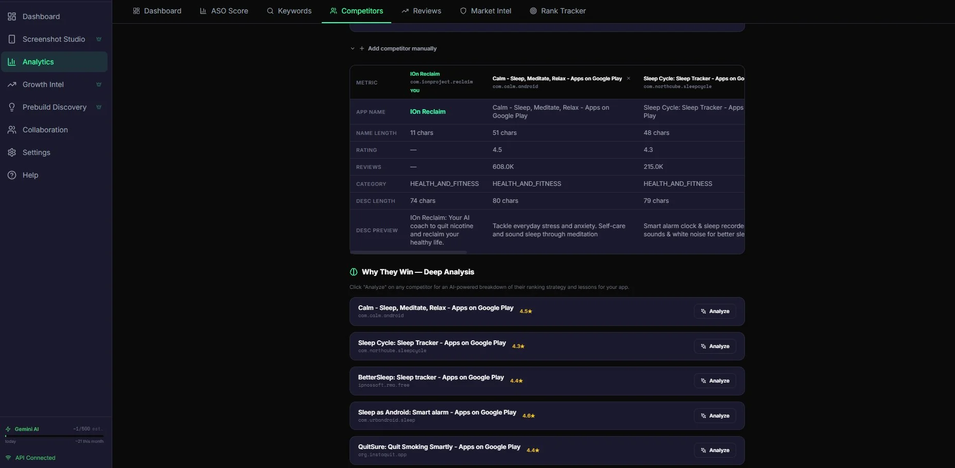
Task: Go to the Rank Tracker tab
Action: 558,11
